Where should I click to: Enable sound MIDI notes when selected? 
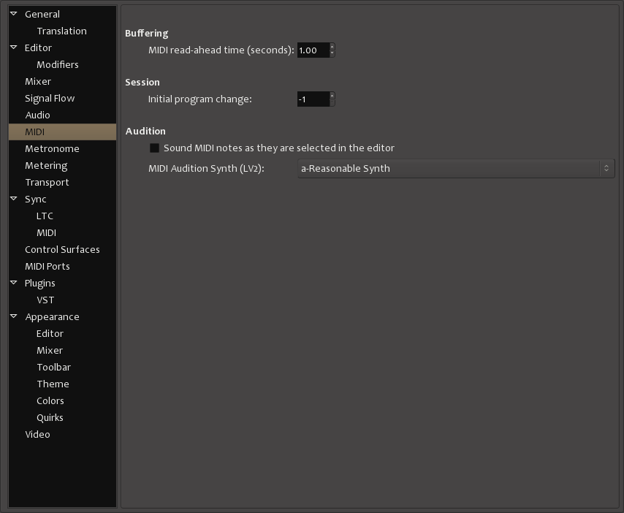click(154, 148)
